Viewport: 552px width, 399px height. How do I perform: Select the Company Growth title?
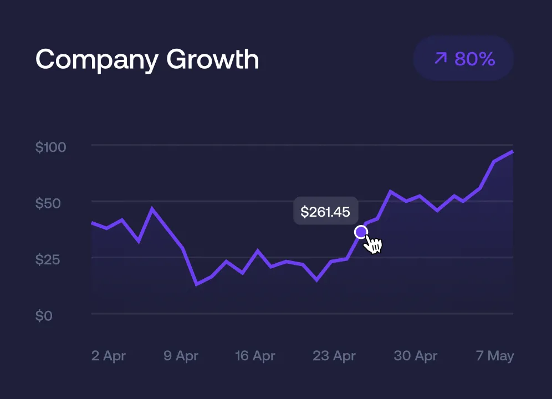point(147,59)
